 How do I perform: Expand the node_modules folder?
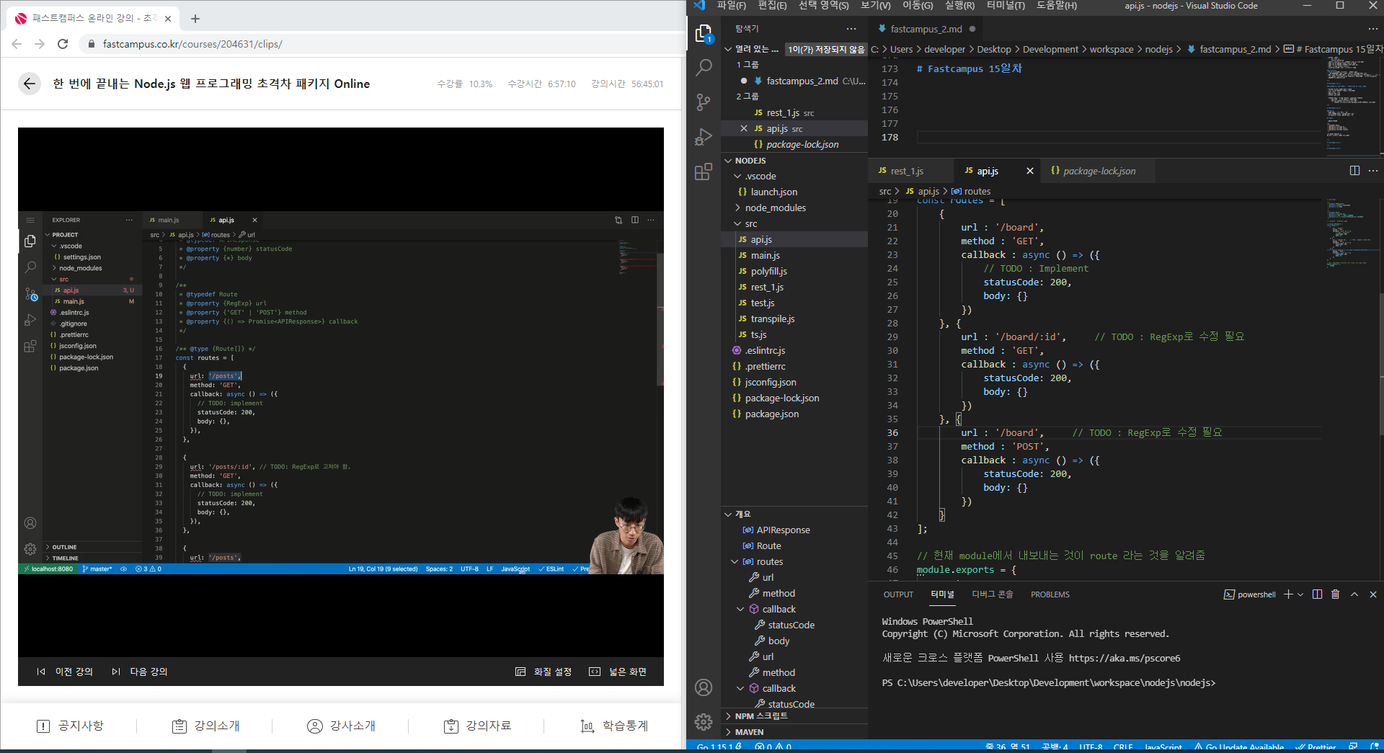794,208
